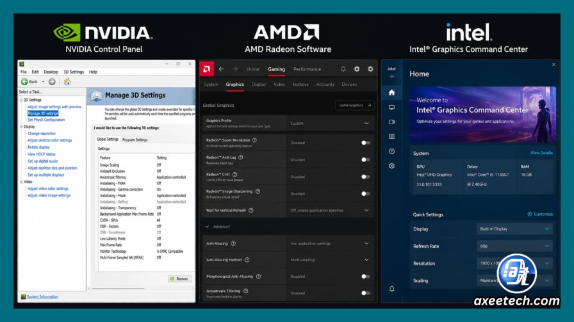Image resolution: width=574 pixels, height=322 pixels.
Task: Toggle Radeon Image Sharpening switch
Action: click(365, 193)
